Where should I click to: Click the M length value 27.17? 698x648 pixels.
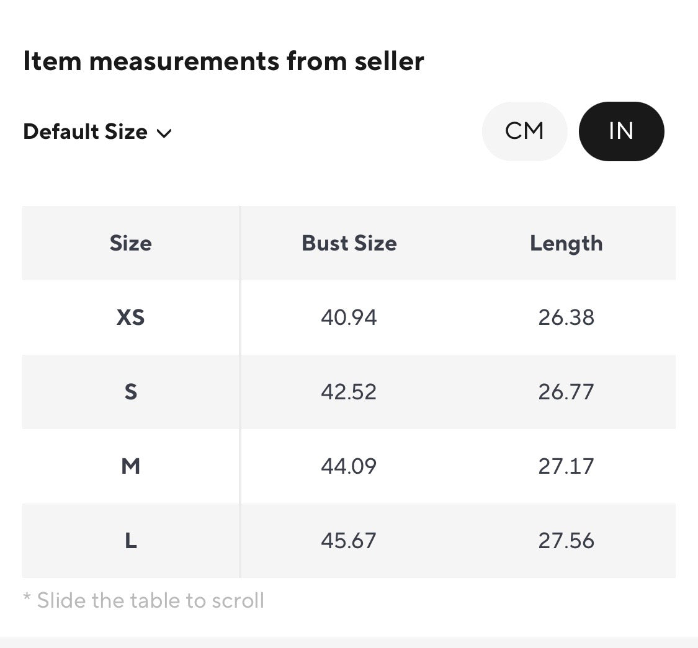click(566, 466)
